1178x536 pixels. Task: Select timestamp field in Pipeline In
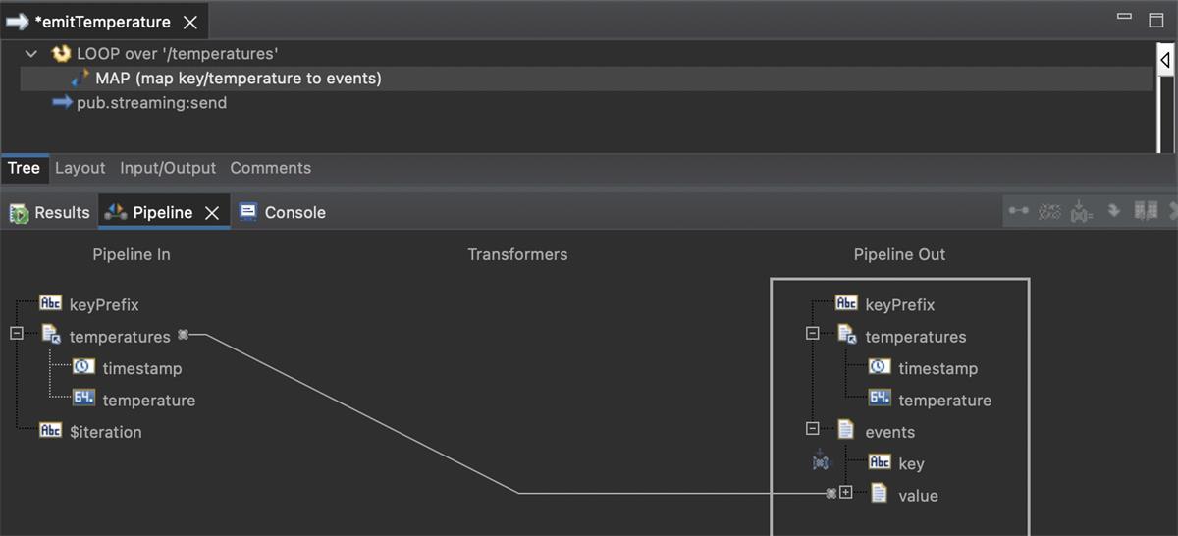[142, 369]
